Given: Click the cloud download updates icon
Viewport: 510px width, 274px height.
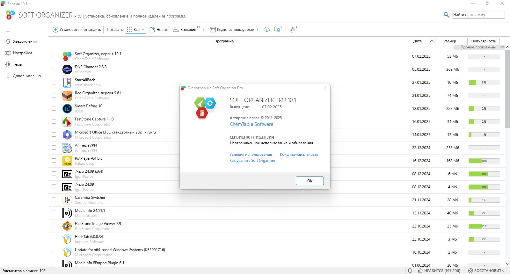Looking at the screenshot, I should point(267,30).
